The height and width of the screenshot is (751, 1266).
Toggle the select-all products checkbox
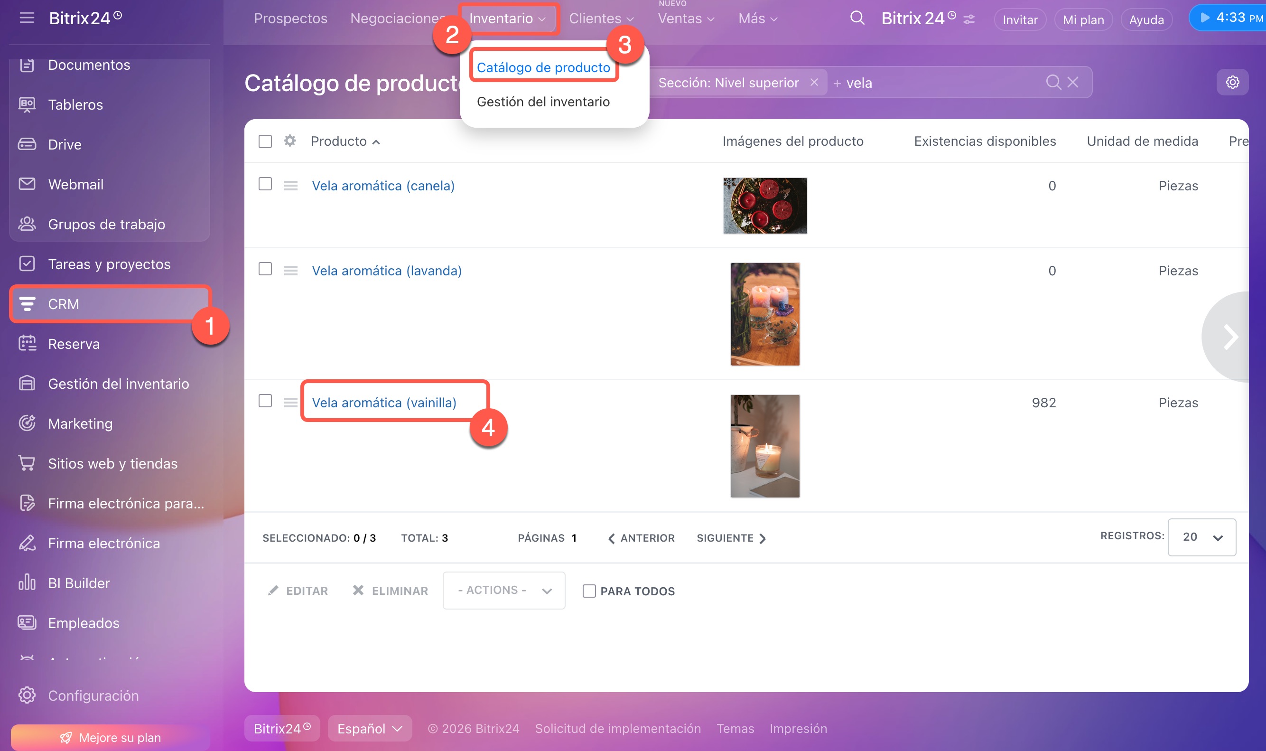pyautogui.click(x=265, y=141)
